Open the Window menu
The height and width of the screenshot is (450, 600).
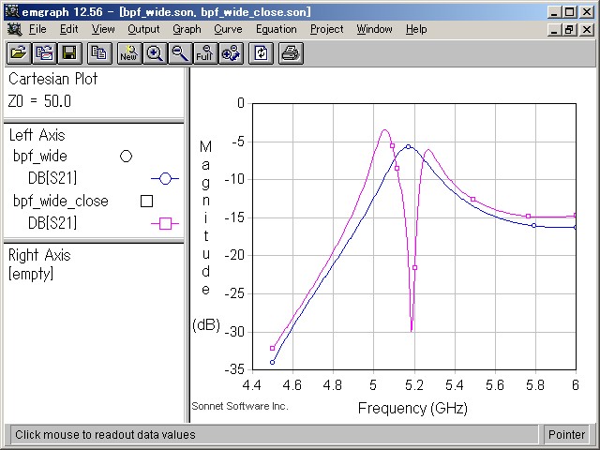click(374, 29)
